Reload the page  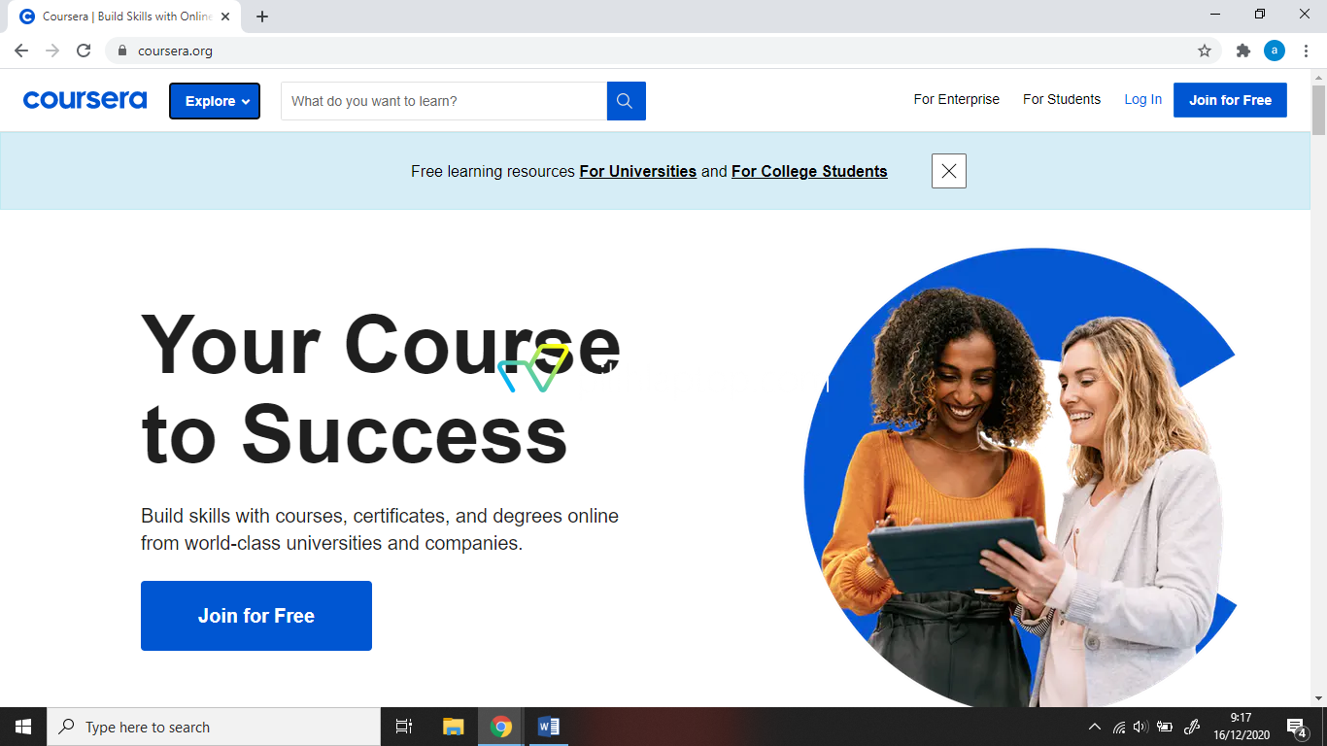pyautogui.click(x=84, y=51)
